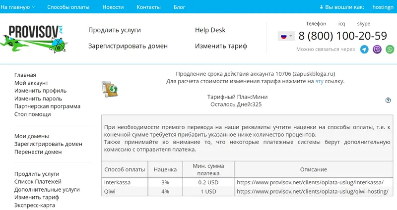Image resolution: width=397 pixels, height=210 pixels.
Task: Open Viber contact icon
Action: [377, 49]
